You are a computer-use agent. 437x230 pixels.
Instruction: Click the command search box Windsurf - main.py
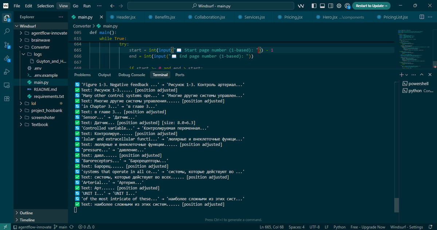pyautogui.click(x=211, y=6)
